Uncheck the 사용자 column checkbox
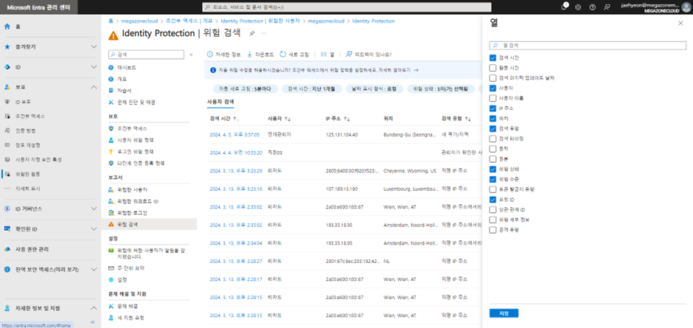Viewport: 693px width, 328px height. point(492,88)
